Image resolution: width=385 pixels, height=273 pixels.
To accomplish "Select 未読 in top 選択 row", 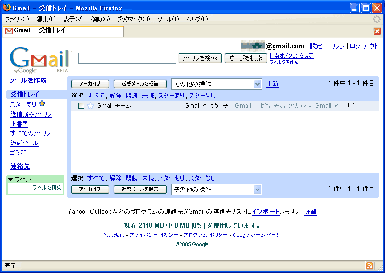I will pos(148,96).
